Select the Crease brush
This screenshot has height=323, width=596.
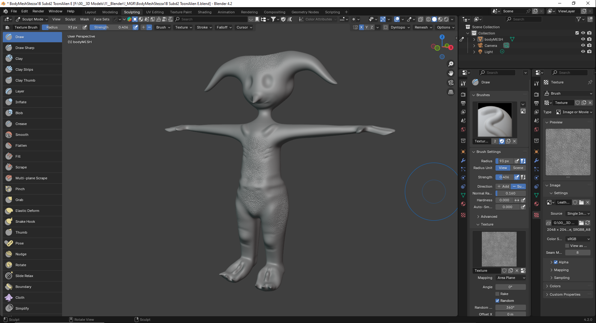(33, 124)
